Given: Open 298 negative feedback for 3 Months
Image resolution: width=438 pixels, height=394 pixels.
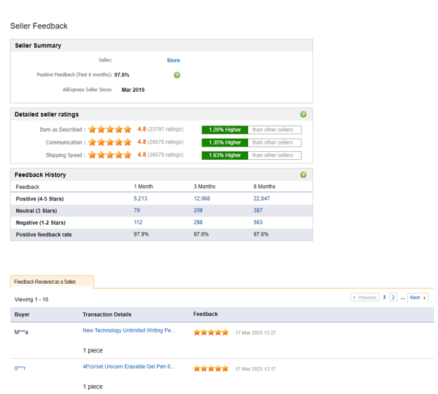Looking at the screenshot, I should [198, 223].
